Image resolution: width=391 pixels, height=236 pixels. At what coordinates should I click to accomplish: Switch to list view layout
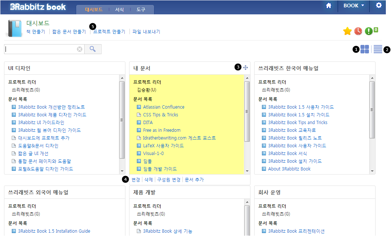[x=378, y=49]
